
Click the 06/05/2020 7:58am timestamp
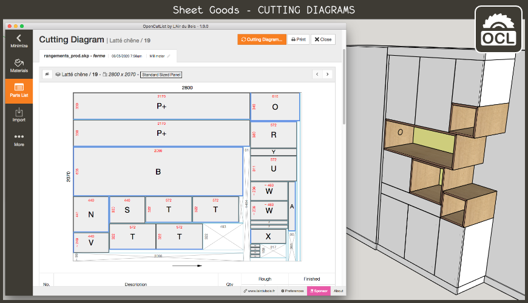coord(127,56)
